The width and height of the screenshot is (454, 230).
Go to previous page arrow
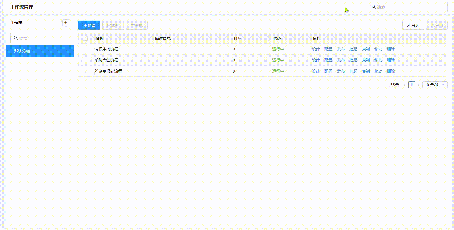405,85
